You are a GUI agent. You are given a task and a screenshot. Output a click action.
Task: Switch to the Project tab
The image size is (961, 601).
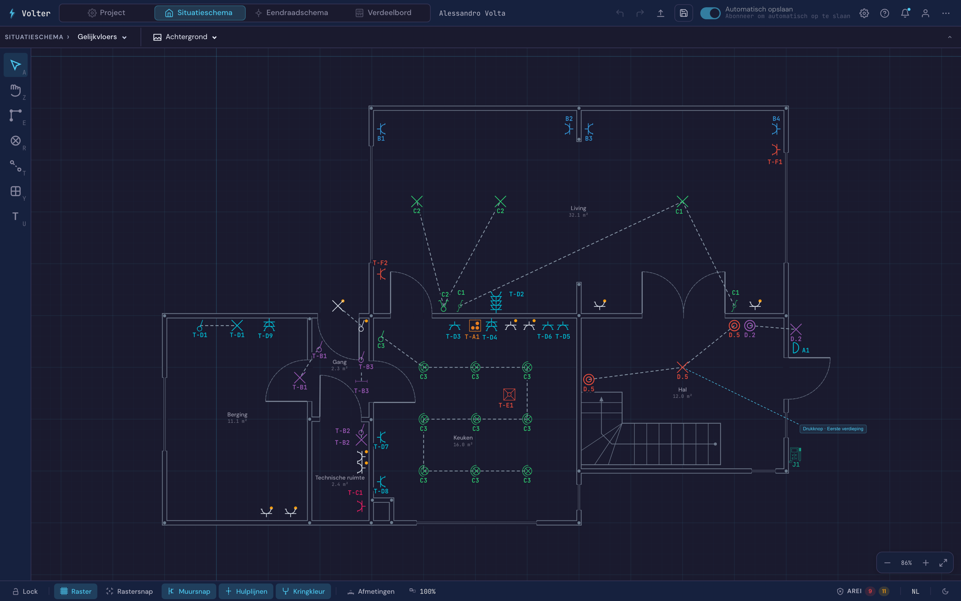click(x=107, y=13)
